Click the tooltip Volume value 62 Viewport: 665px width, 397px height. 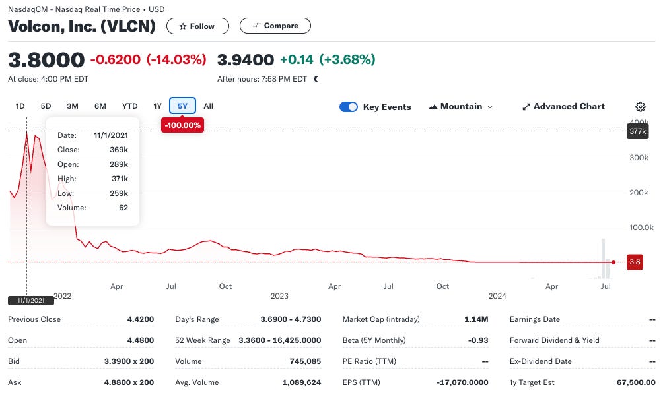pos(123,208)
